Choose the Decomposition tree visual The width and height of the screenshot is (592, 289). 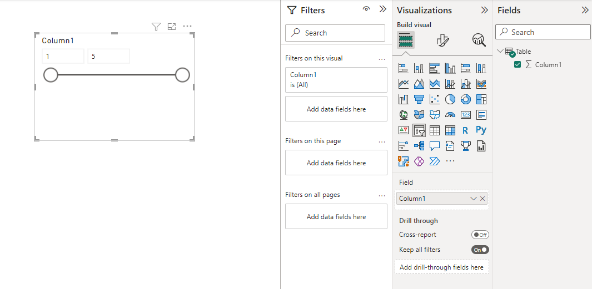point(419,146)
